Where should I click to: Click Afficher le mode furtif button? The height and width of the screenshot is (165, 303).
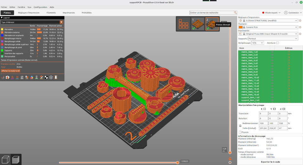coord(11,71)
